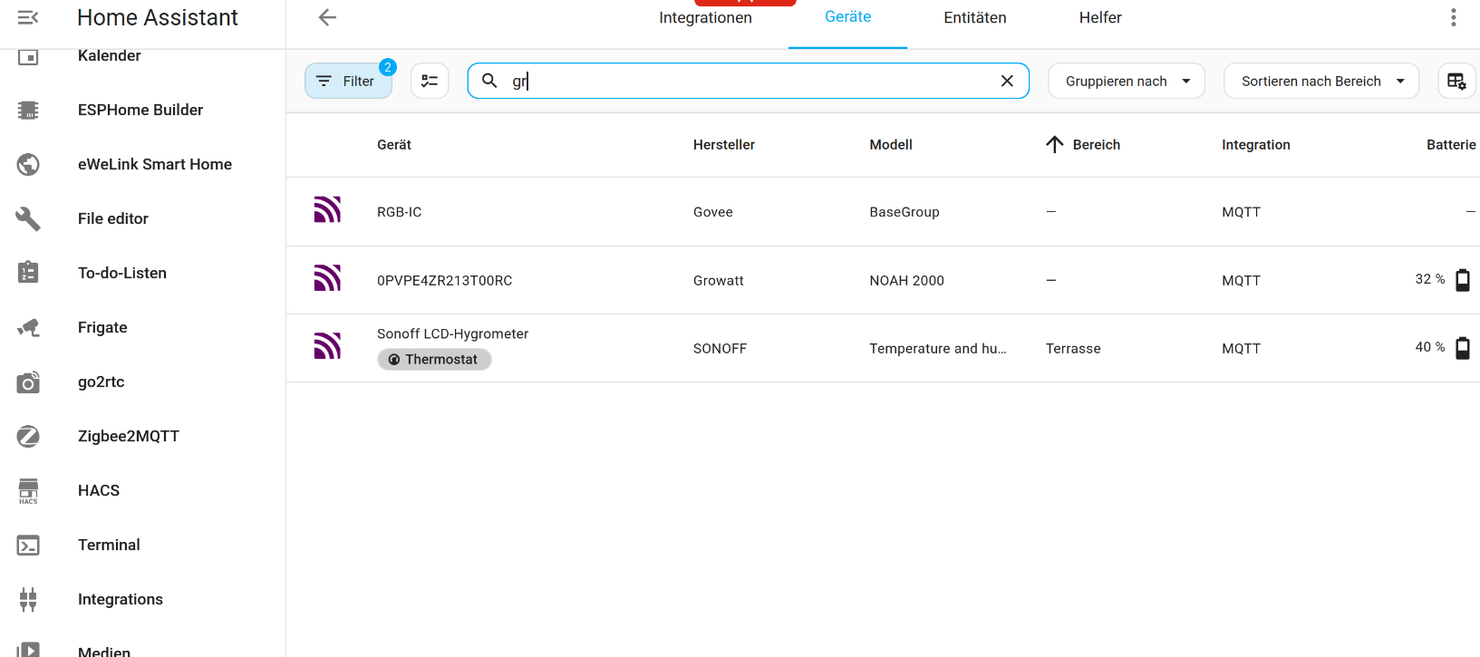The image size is (1480, 657).
Task: Open the Kalender sidebar icon
Action: coord(28,56)
